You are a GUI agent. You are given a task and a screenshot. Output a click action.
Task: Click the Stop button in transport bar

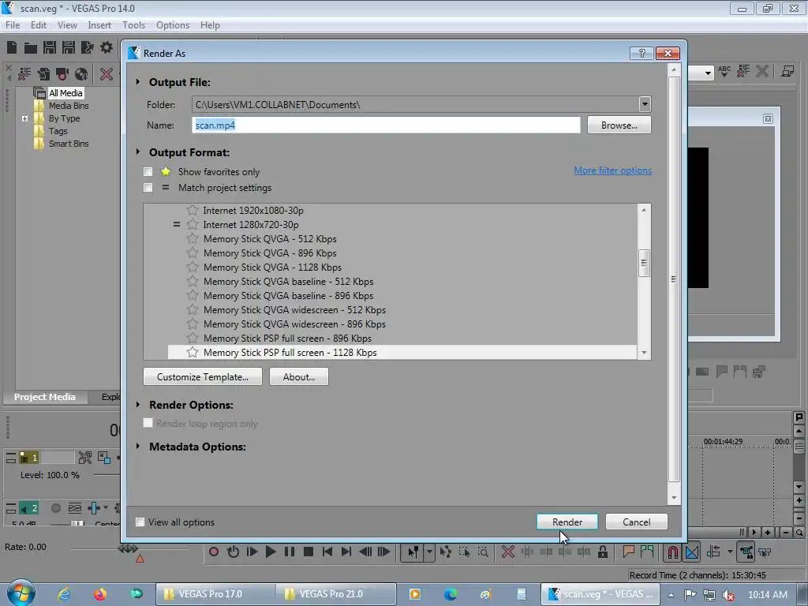(x=309, y=552)
